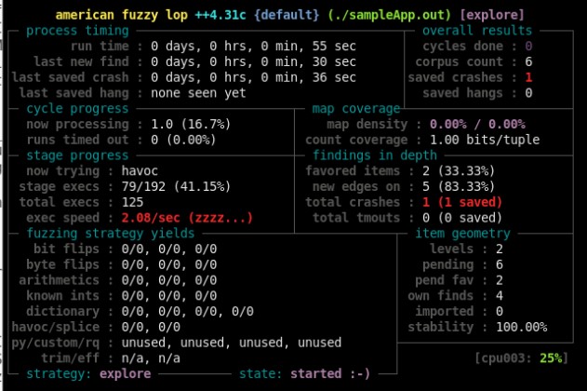The image size is (587, 391).
Task: Click the 'corpus count' value 6
Action: coord(528,61)
